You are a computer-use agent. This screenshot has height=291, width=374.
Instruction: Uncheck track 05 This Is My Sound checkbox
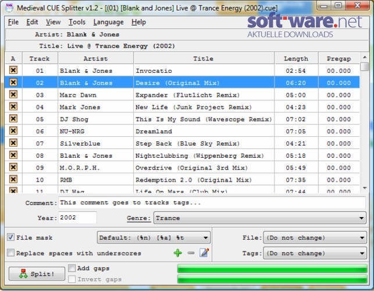click(13, 119)
